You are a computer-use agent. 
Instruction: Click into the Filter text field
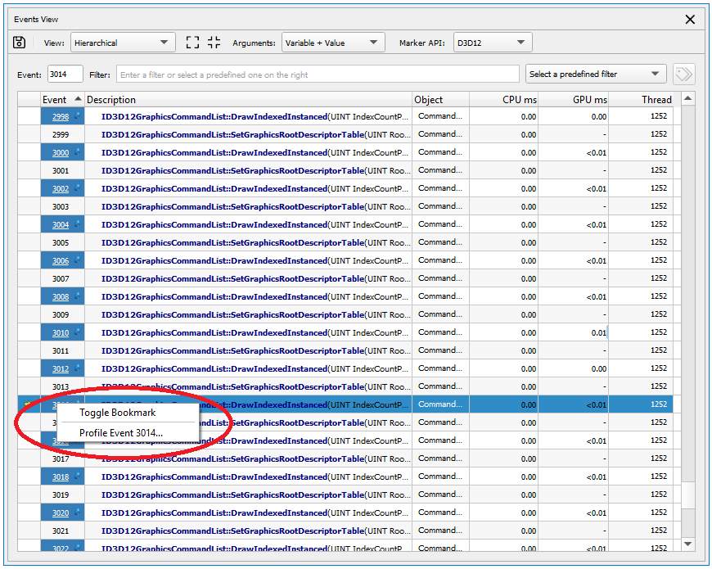coord(318,75)
